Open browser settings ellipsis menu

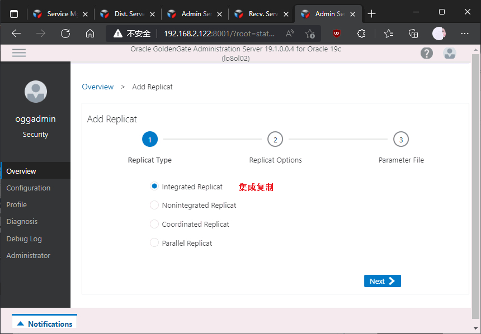coord(464,34)
